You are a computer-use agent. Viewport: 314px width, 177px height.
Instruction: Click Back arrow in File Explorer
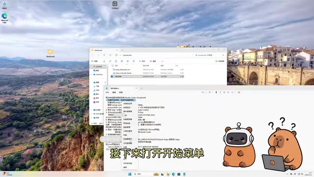[x=93, y=55]
